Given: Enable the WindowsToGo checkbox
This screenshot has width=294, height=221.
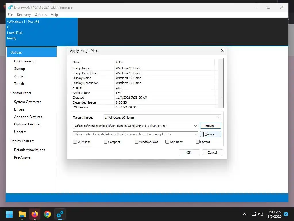Looking at the screenshot, I should [136, 142].
